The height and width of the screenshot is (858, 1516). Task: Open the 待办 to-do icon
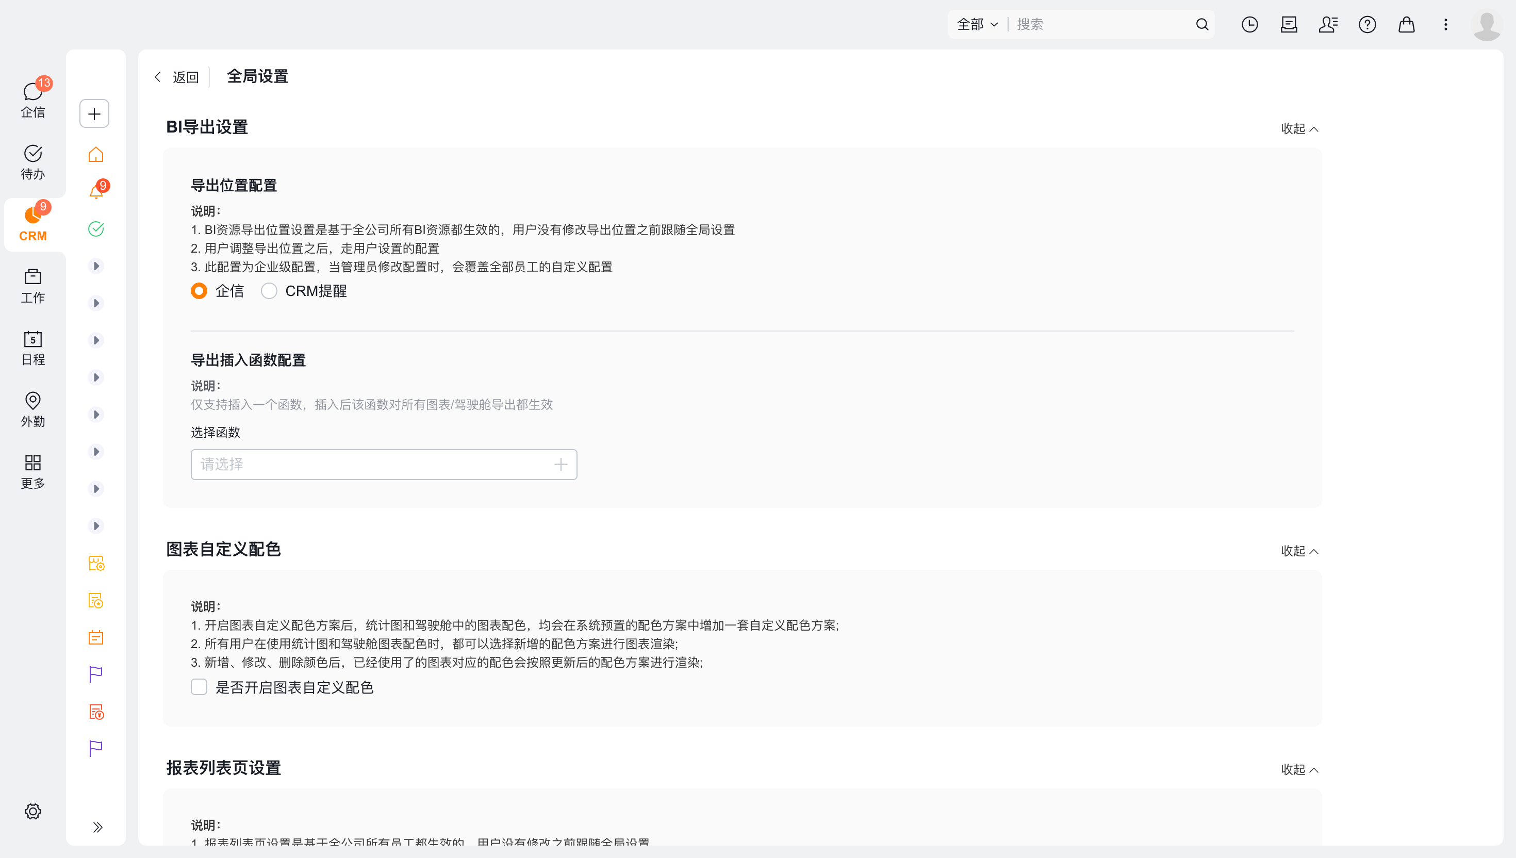tap(33, 162)
